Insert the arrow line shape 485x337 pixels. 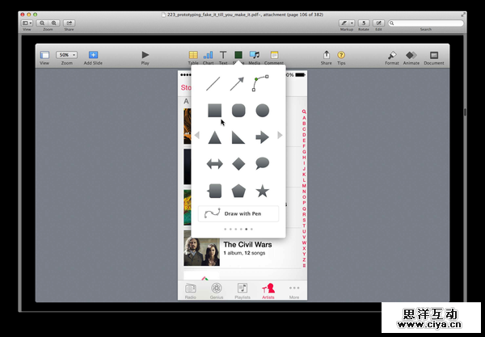tap(237, 83)
